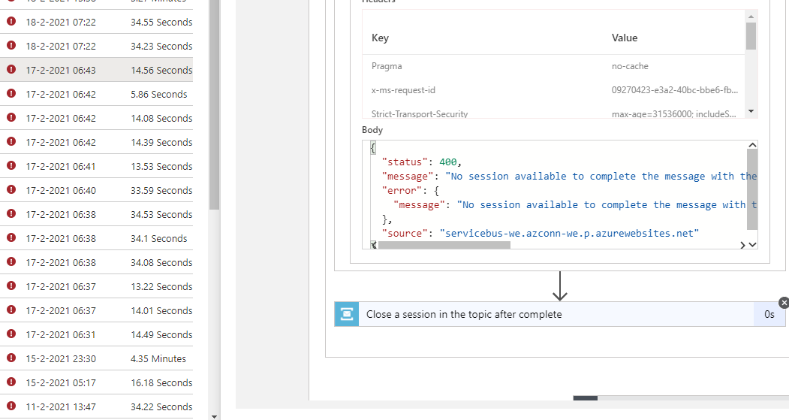This screenshot has width=789, height=420.
Task: Click error icon on run lasting 14.01 Seconds
Action: tap(11, 310)
